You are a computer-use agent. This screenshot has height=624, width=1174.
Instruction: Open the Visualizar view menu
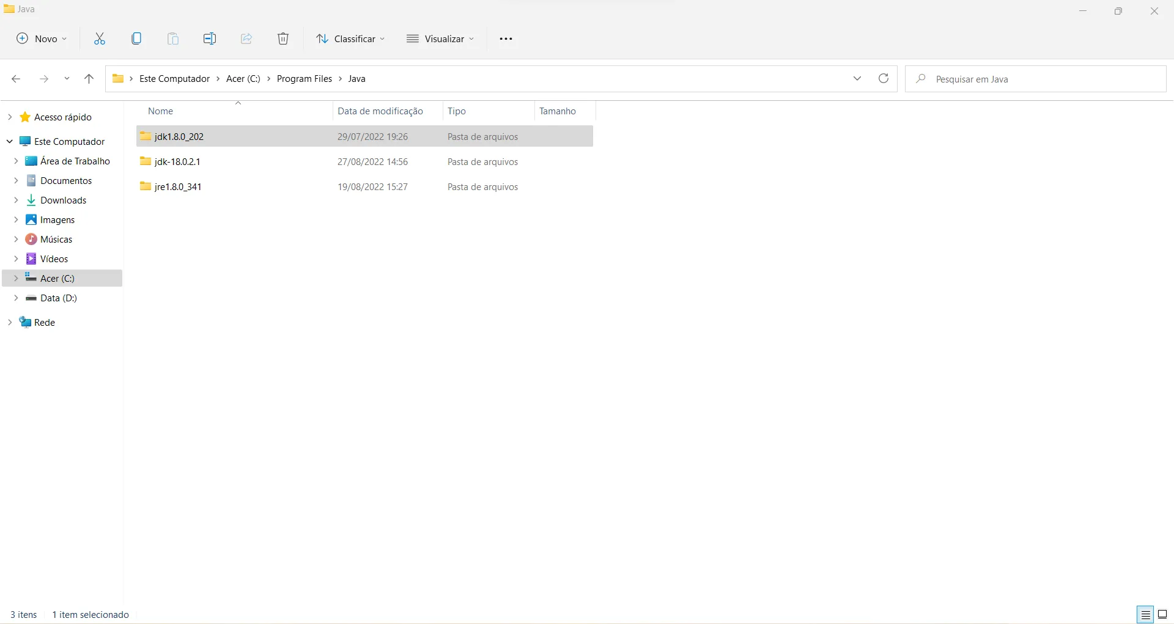[440, 39]
